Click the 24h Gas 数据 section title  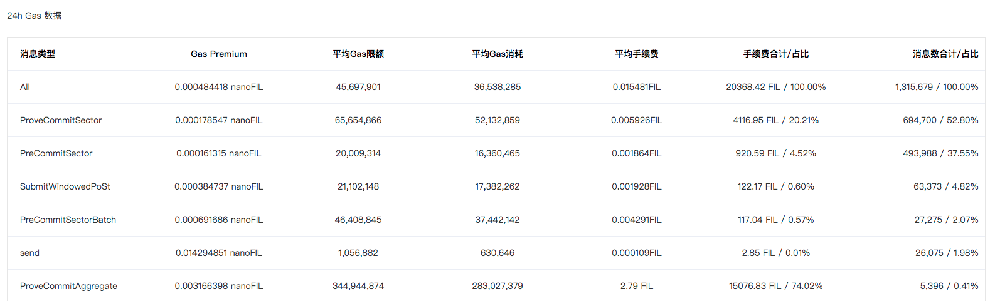point(35,16)
